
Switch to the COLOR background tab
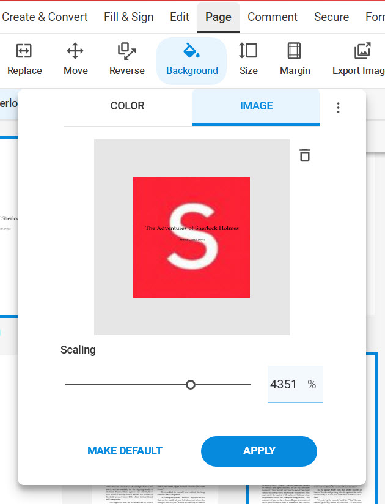tap(128, 106)
